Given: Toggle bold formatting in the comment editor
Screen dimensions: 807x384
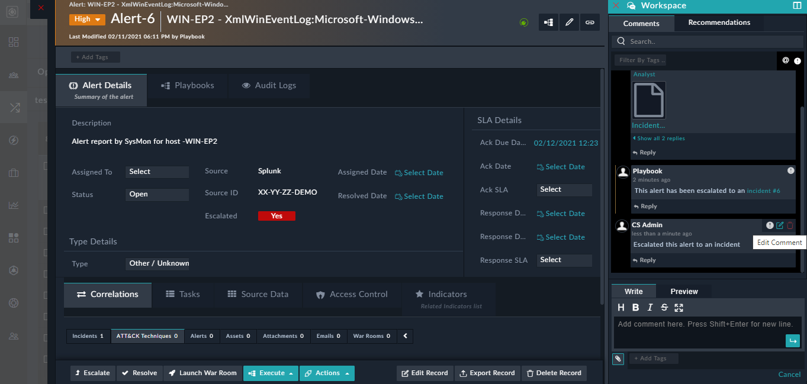Looking at the screenshot, I should pos(635,307).
